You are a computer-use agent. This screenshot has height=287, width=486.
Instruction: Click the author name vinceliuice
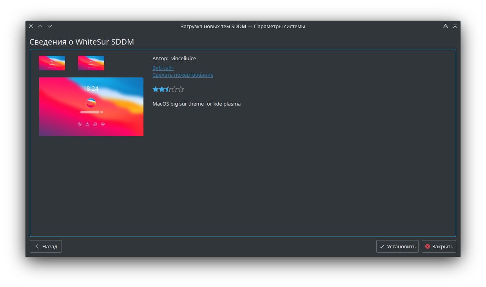coord(183,59)
